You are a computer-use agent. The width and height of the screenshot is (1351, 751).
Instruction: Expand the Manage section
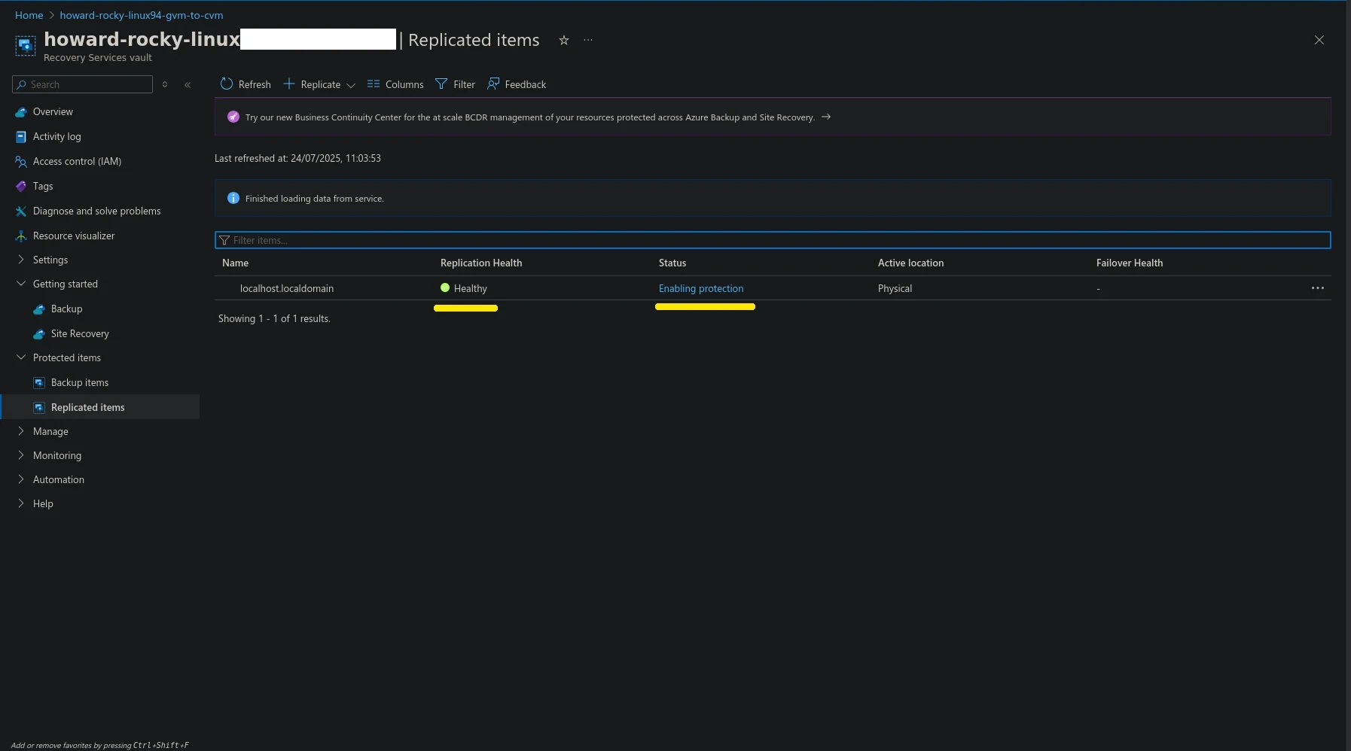coord(50,431)
